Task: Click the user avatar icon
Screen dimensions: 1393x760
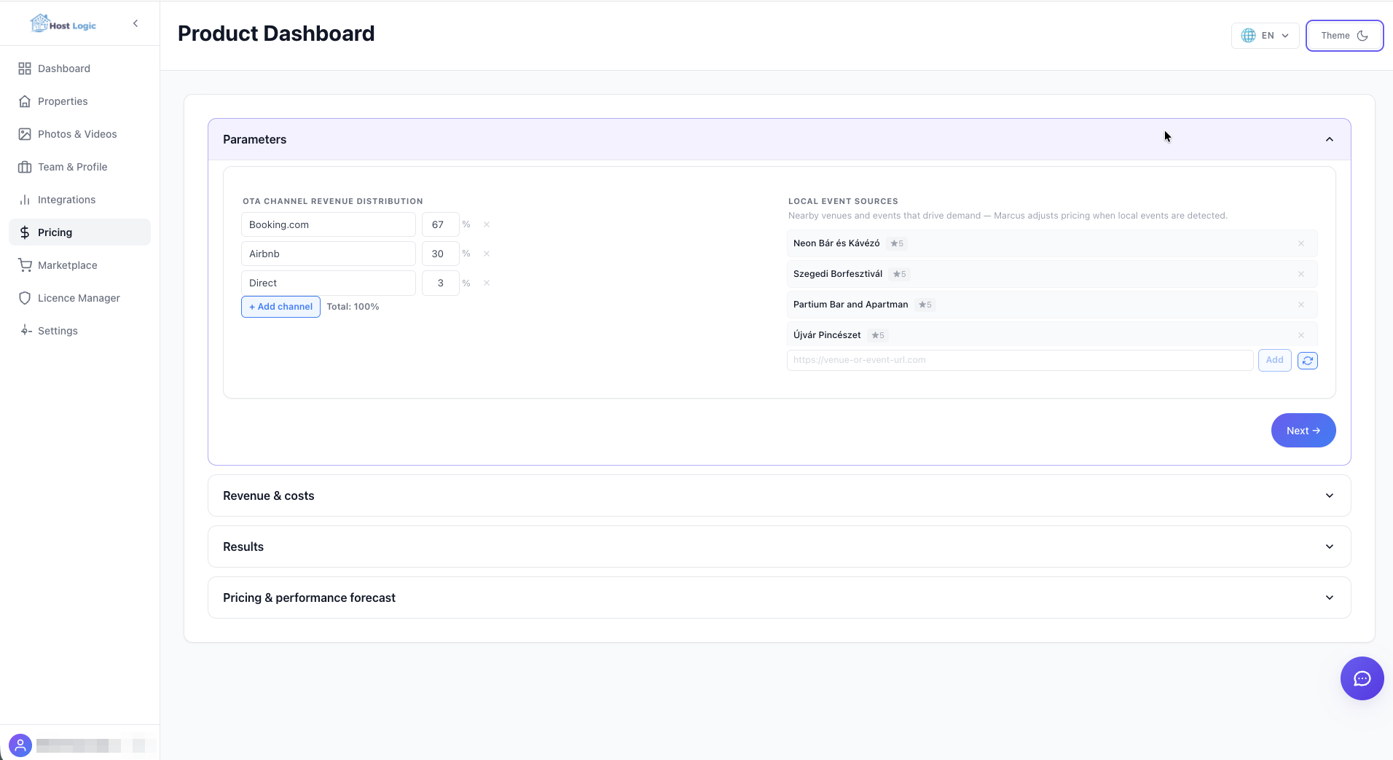Action: (20, 745)
